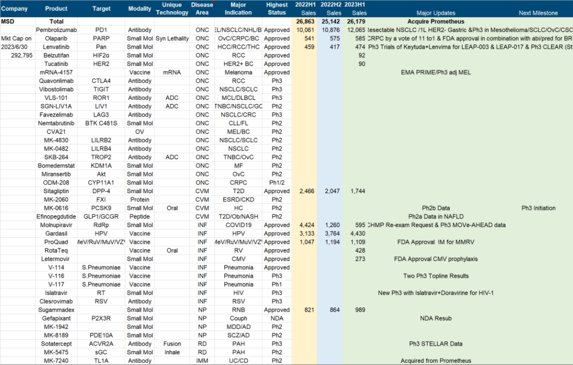Select the Favezelimab product cell
Viewport: 573px width, 365px height.
(56, 115)
